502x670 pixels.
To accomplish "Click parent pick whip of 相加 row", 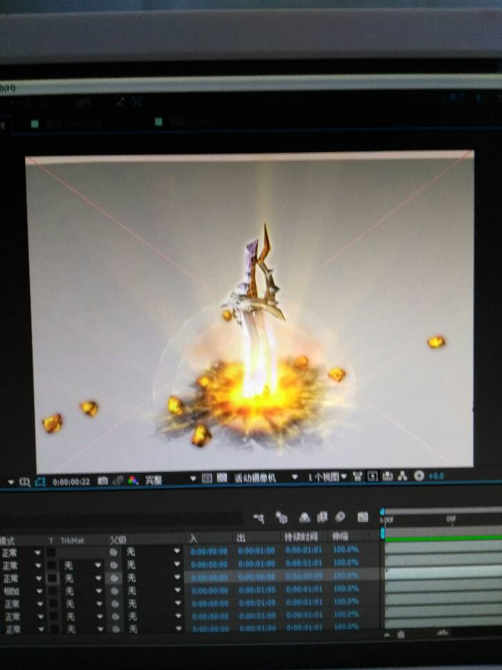I will (x=114, y=591).
